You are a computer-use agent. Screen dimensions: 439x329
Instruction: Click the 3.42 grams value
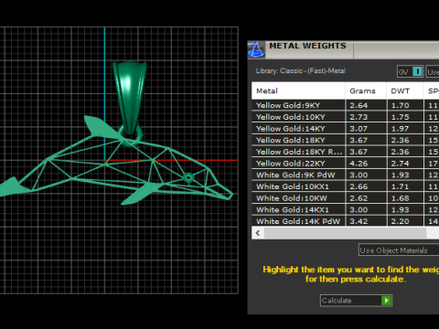click(359, 221)
